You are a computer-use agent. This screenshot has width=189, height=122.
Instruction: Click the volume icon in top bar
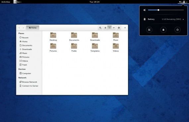(180, 2)
